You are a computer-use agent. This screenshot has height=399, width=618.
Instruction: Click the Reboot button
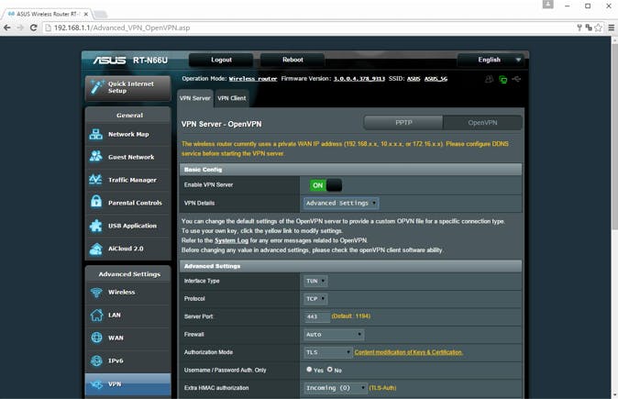(292, 60)
